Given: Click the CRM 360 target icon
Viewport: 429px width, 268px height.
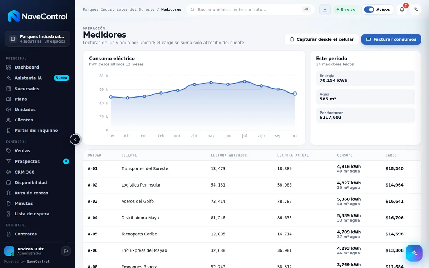Looking at the screenshot, I should [x=9, y=172].
